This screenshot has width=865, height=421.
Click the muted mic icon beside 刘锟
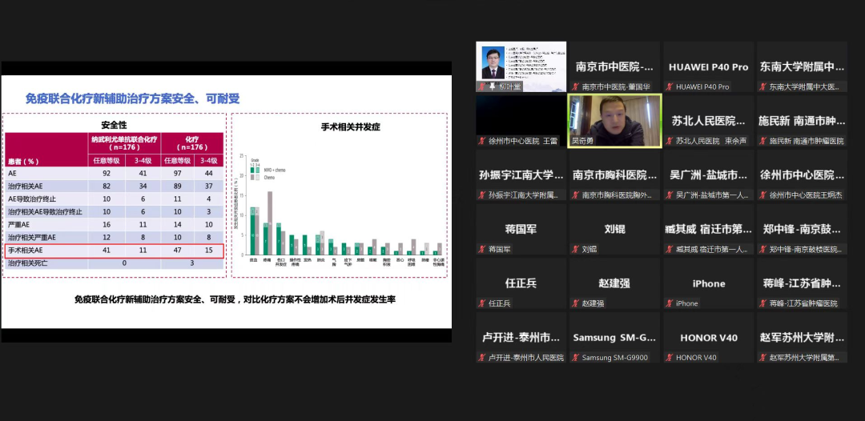(576, 249)
